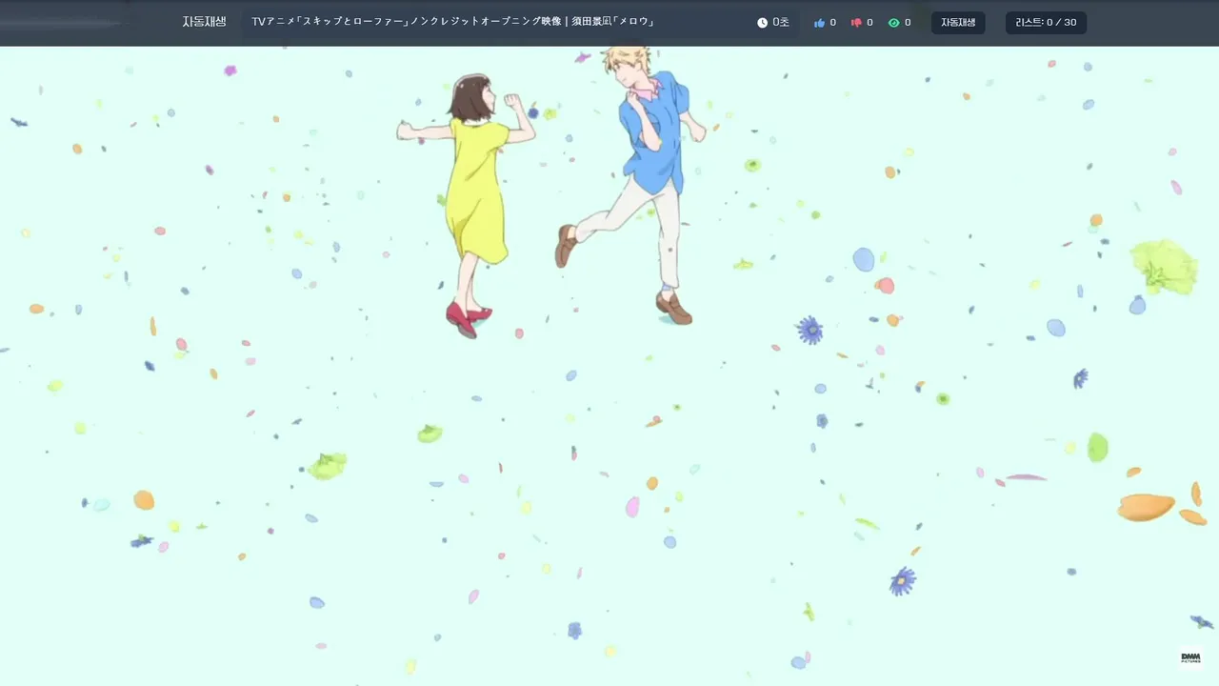Click the blue thumbs-up like icon
Image resolution: width=1219 pixels, height=686 pixels.
tap(819, 23)
